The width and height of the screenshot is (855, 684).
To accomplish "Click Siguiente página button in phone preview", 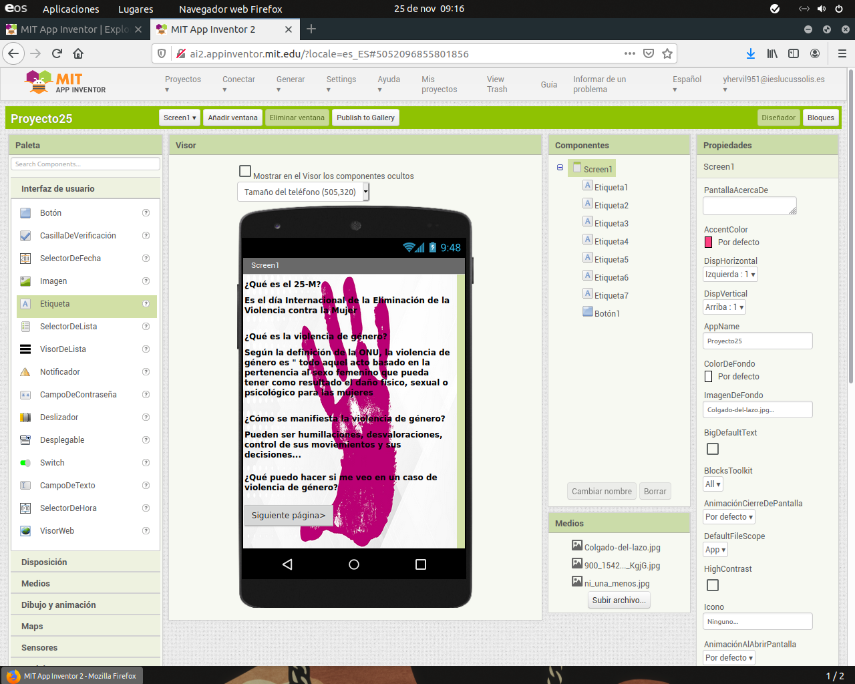I will pyautogui.click(x=289, y=515).
